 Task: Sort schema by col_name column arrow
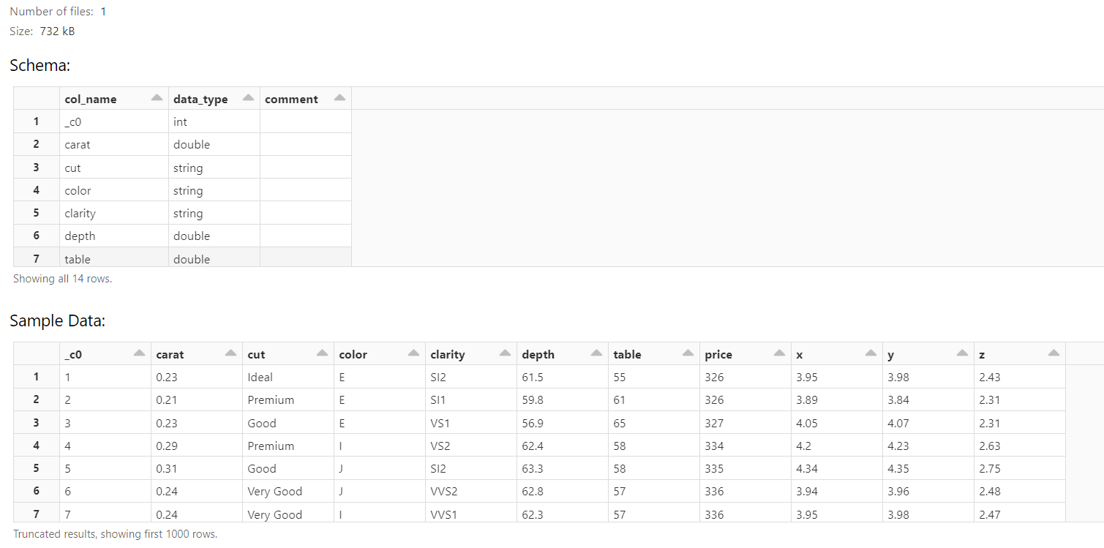(x=157, y=98)
